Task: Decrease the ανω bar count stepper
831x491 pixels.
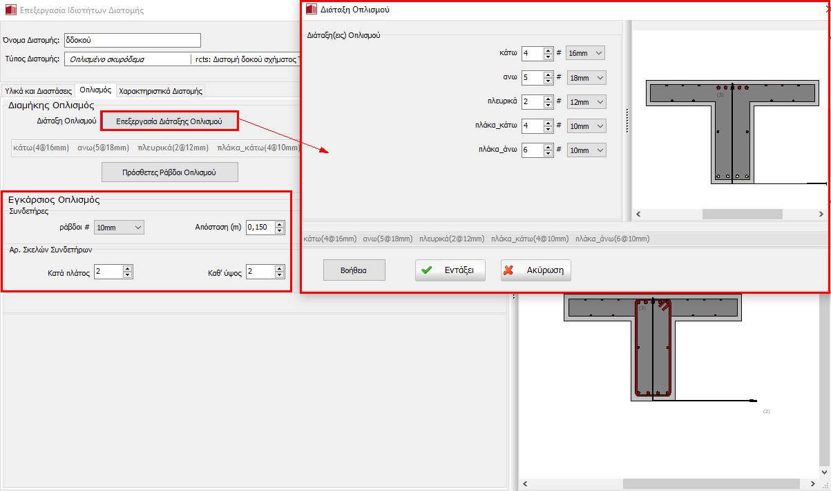Action: tap(548, 81)
